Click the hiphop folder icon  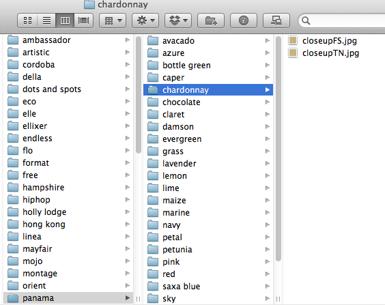coord(13,199)
